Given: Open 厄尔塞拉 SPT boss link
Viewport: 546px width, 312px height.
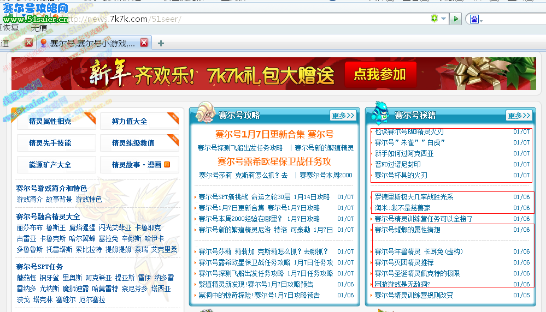Looking at the screenshot, I should (92, 300).
